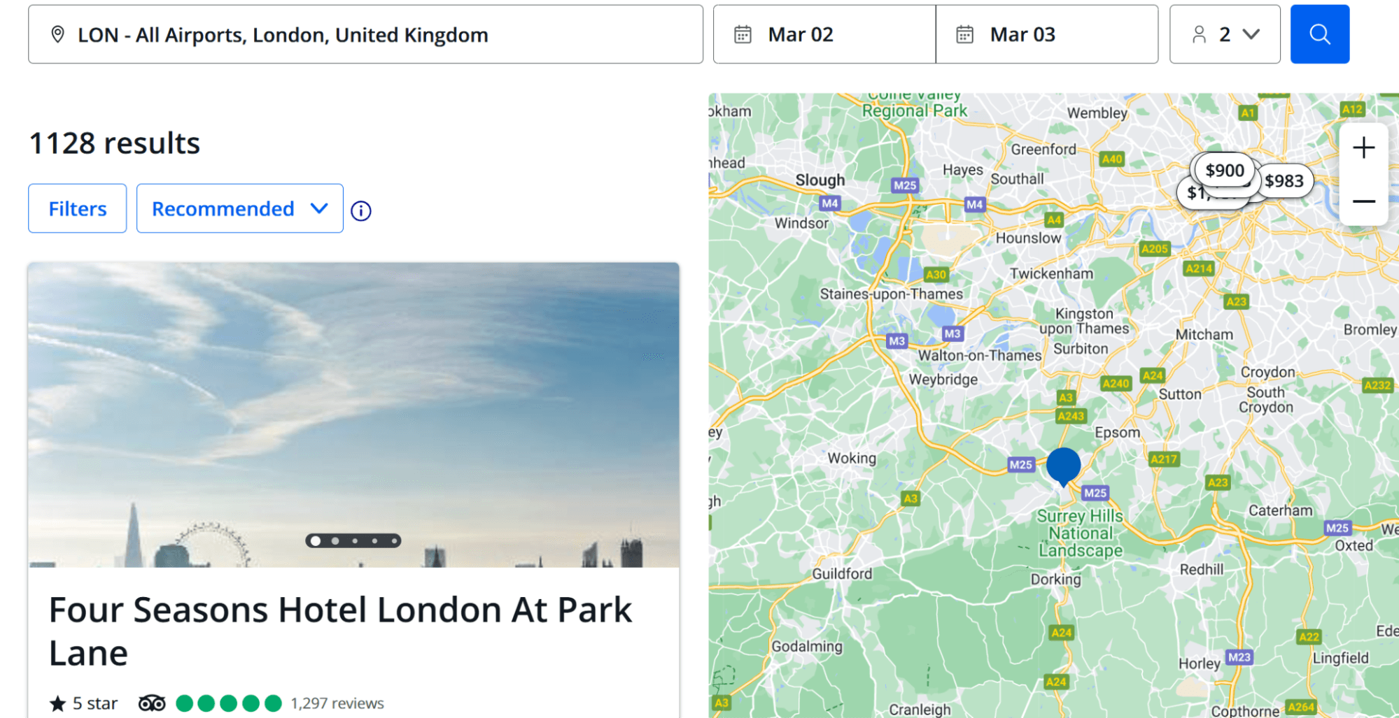This screenshot has width=1399, height=718.
Task: Click the blue search magnifier button
Action: 1319,34
